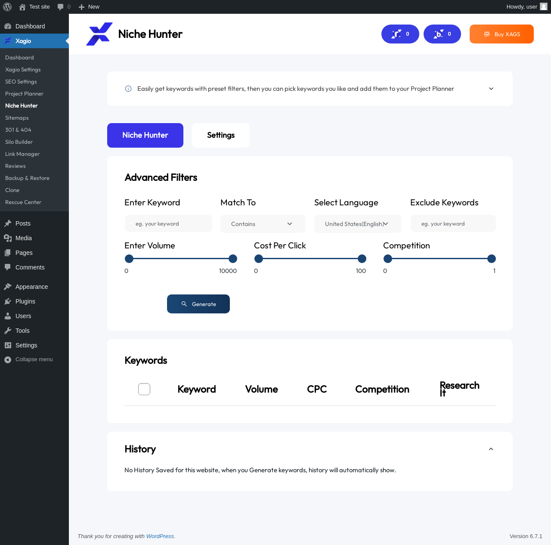Viewport: 551px width, 545px height.
Task: Open Link Manager in Xagio submenu
Action: 22,154
